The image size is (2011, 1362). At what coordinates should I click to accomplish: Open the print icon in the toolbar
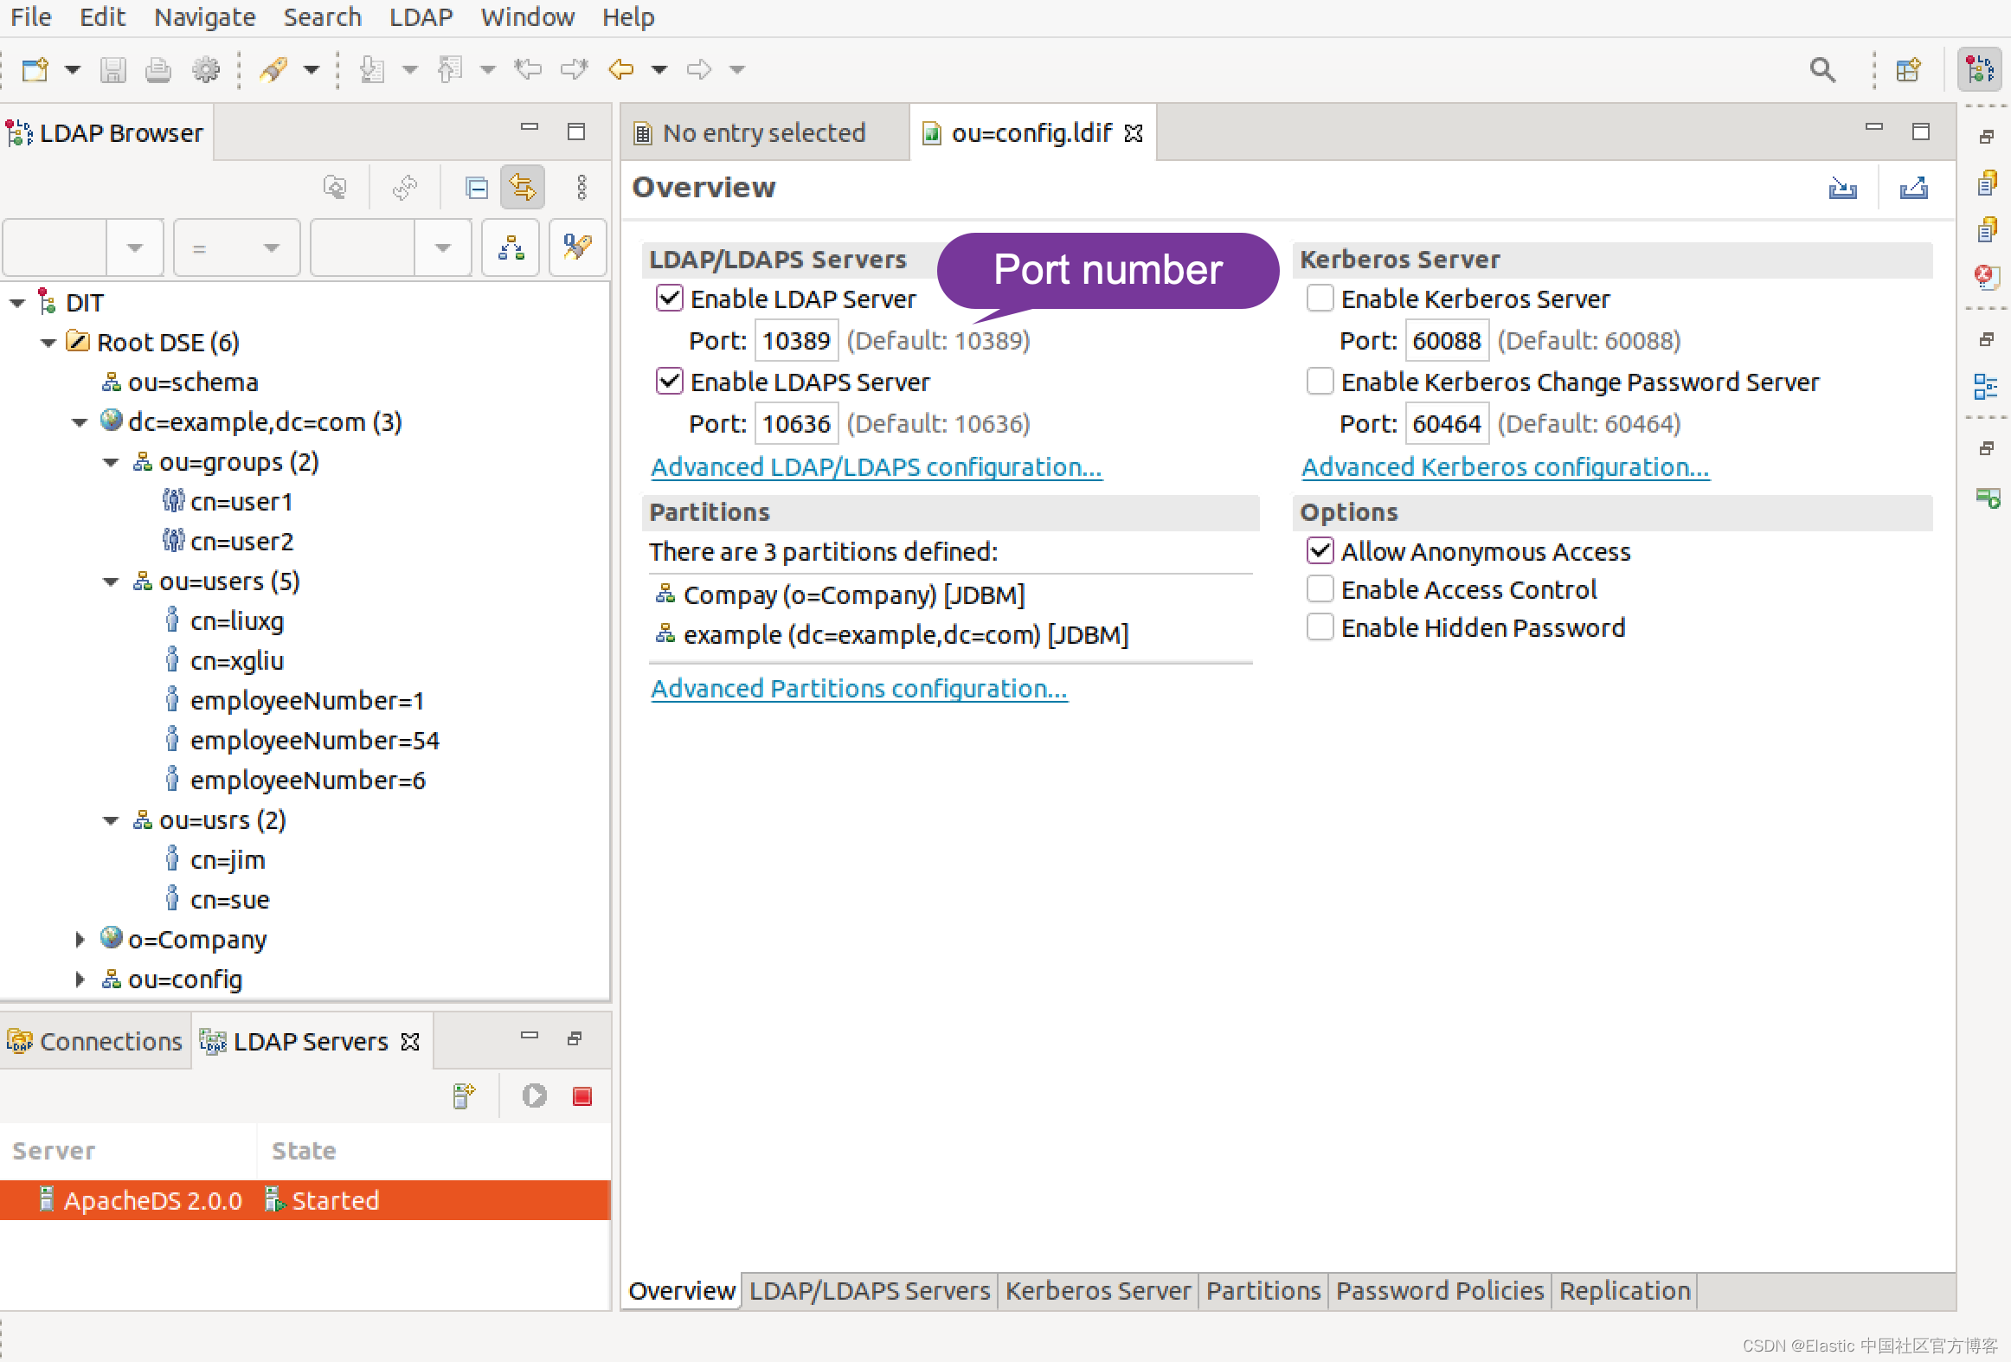point(158,69)
